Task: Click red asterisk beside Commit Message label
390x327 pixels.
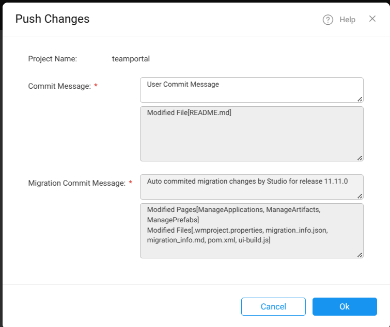Action: [x=96, y=86]
